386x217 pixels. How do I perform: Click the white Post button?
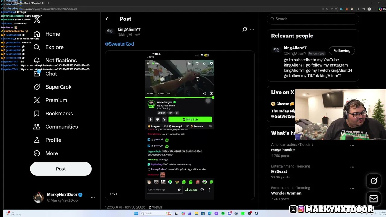coord(61,169)
